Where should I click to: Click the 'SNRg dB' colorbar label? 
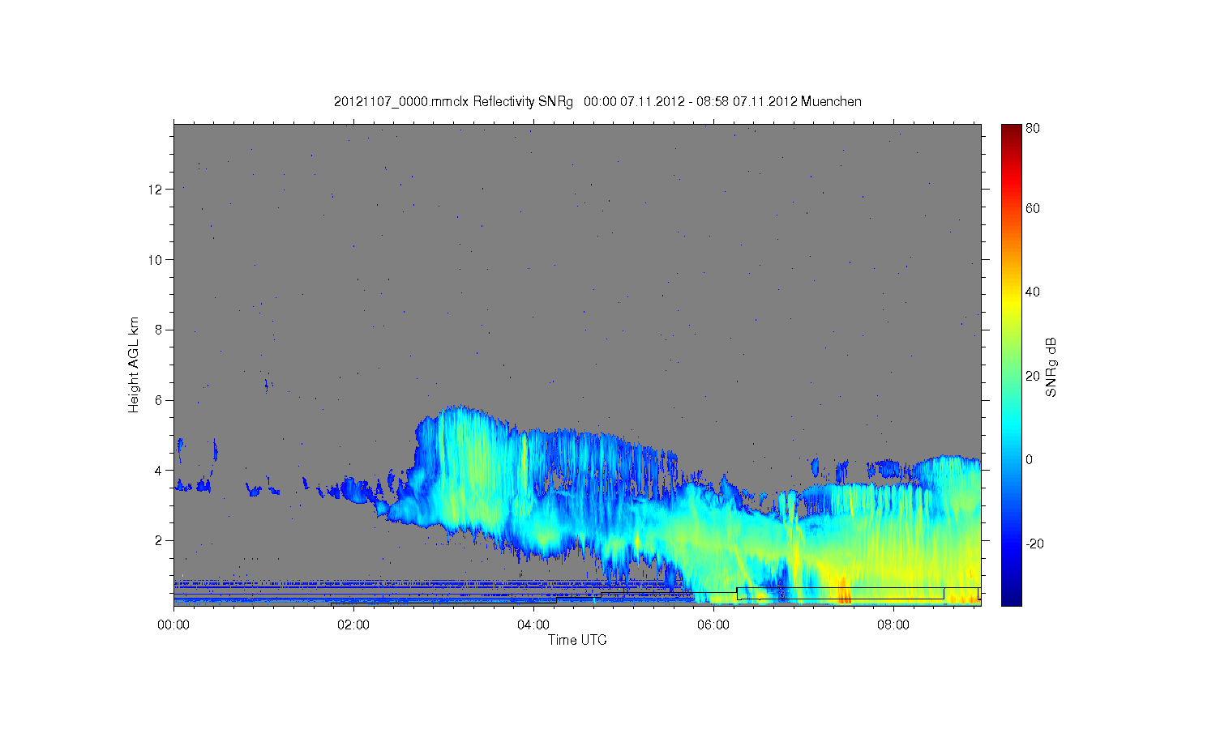point(1051,367)
